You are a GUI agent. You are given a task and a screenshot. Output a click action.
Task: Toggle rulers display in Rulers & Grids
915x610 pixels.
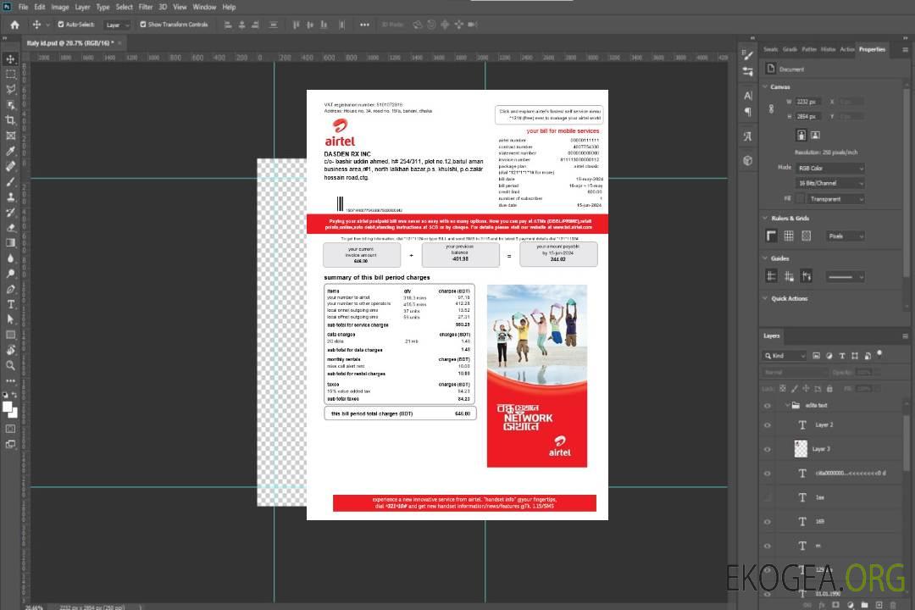(772, 236)
